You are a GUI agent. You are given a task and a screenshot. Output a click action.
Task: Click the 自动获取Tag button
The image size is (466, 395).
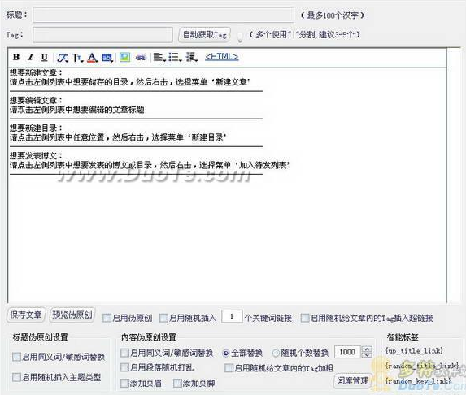pos(204,35)
